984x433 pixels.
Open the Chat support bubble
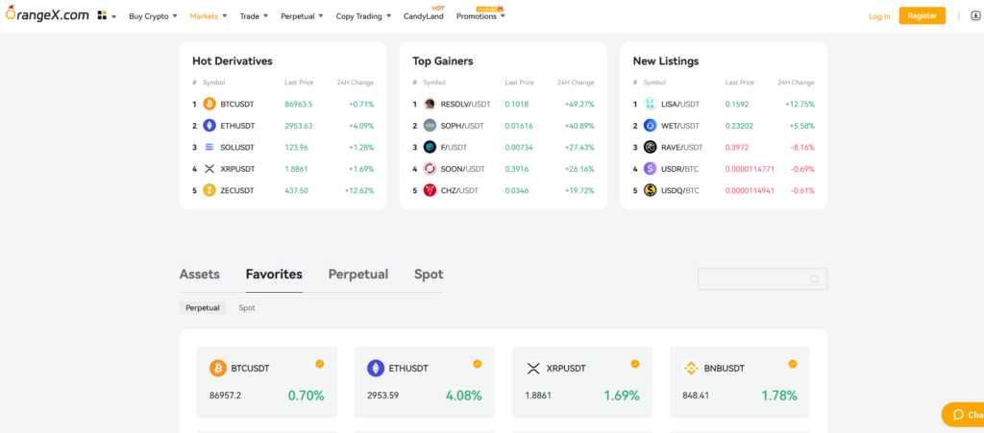pyautogui.click(x=963, y=415)
